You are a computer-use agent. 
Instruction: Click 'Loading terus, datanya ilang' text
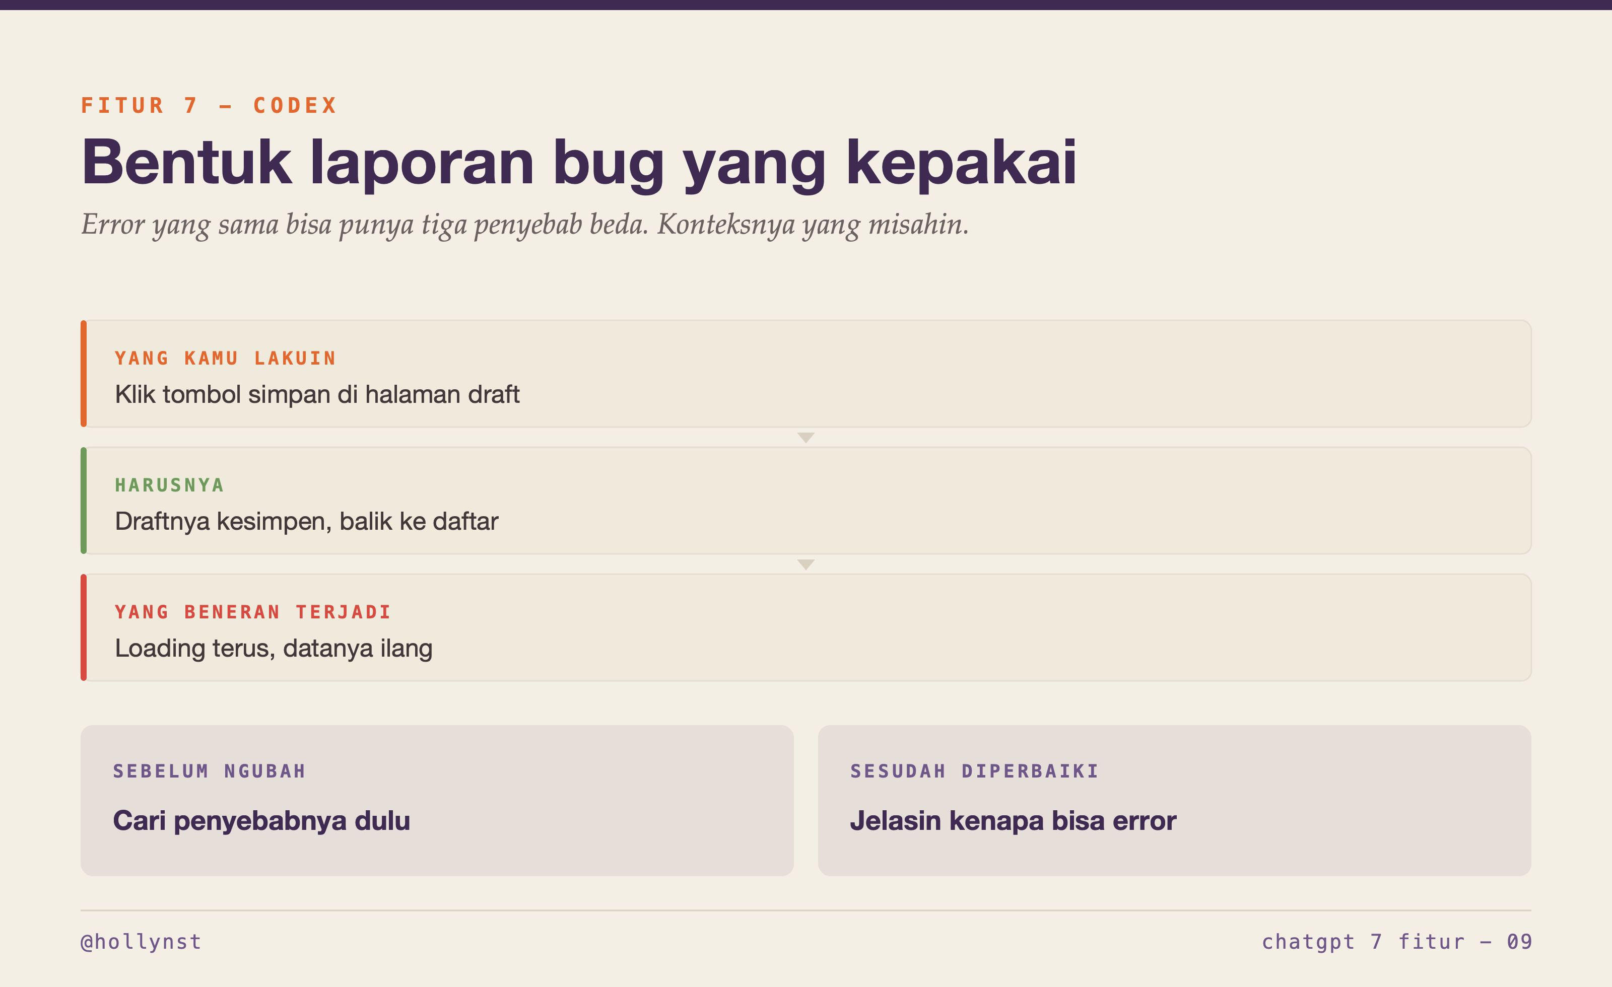tap(274, 648)
